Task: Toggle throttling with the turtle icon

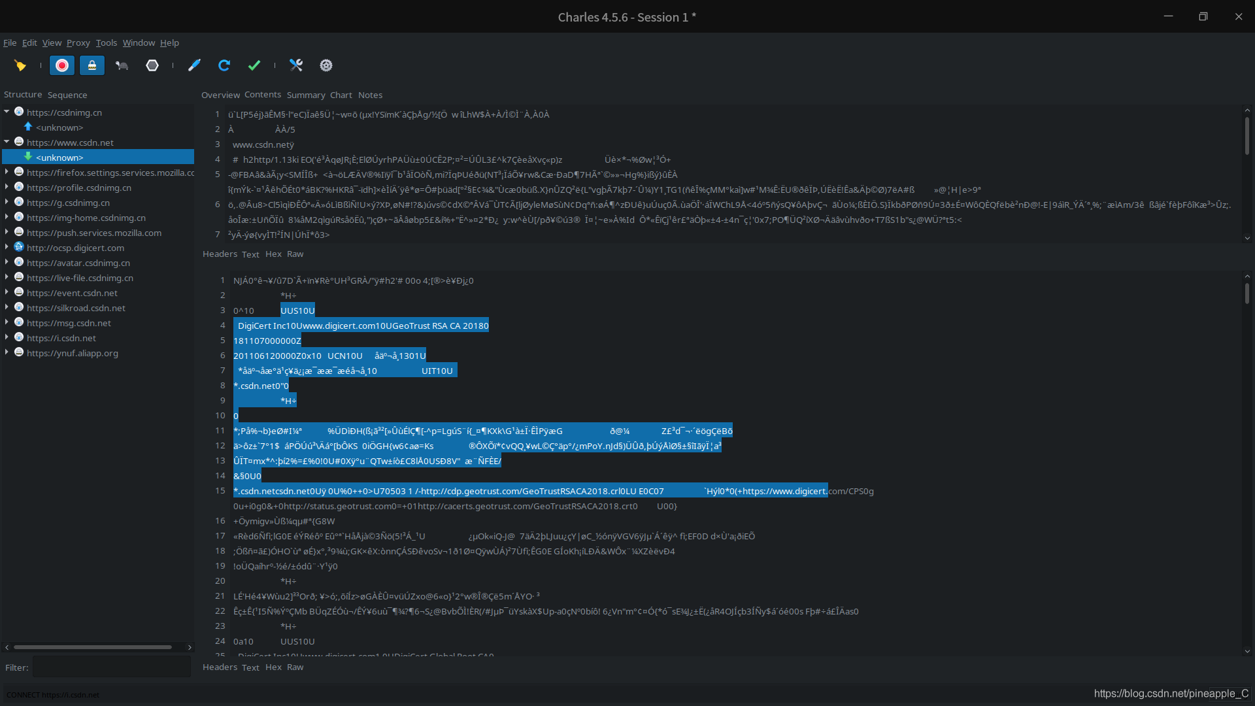Action: click(122, 65)
